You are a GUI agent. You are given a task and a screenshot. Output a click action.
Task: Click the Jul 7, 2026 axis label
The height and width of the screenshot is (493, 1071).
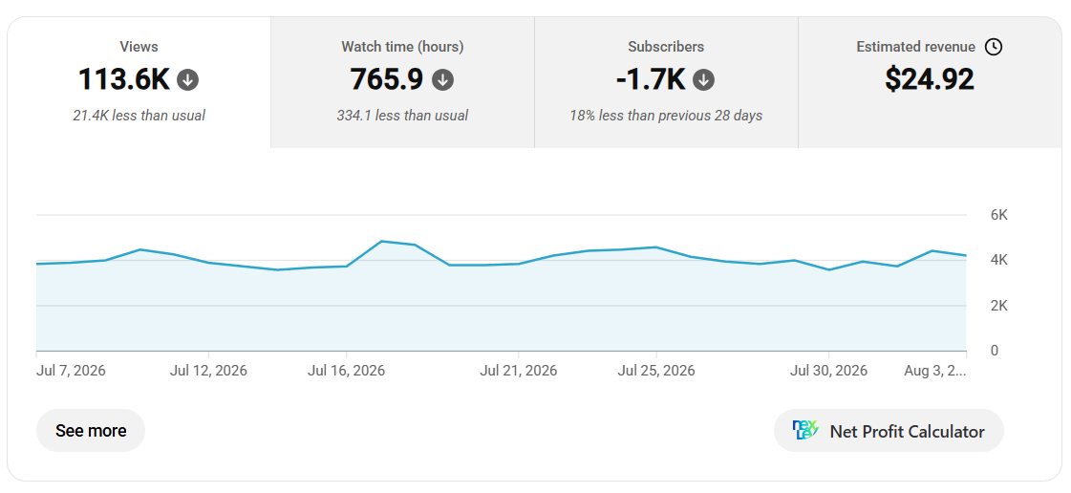tap(71, 371)
